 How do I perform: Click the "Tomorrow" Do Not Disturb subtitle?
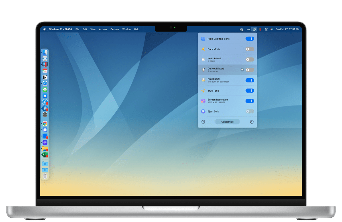213,71
